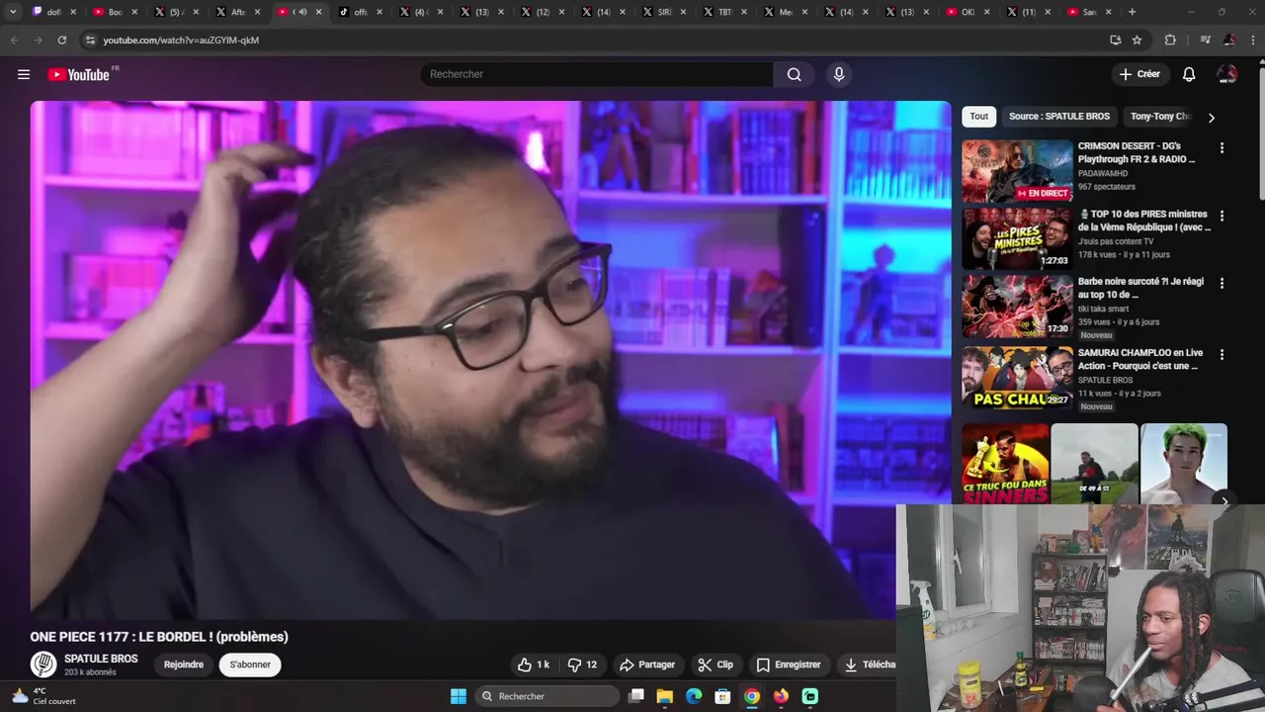This screenshot has height=712, width=1265.
Task: Open the tab search dropdown arrow
Action: [13, 12]
